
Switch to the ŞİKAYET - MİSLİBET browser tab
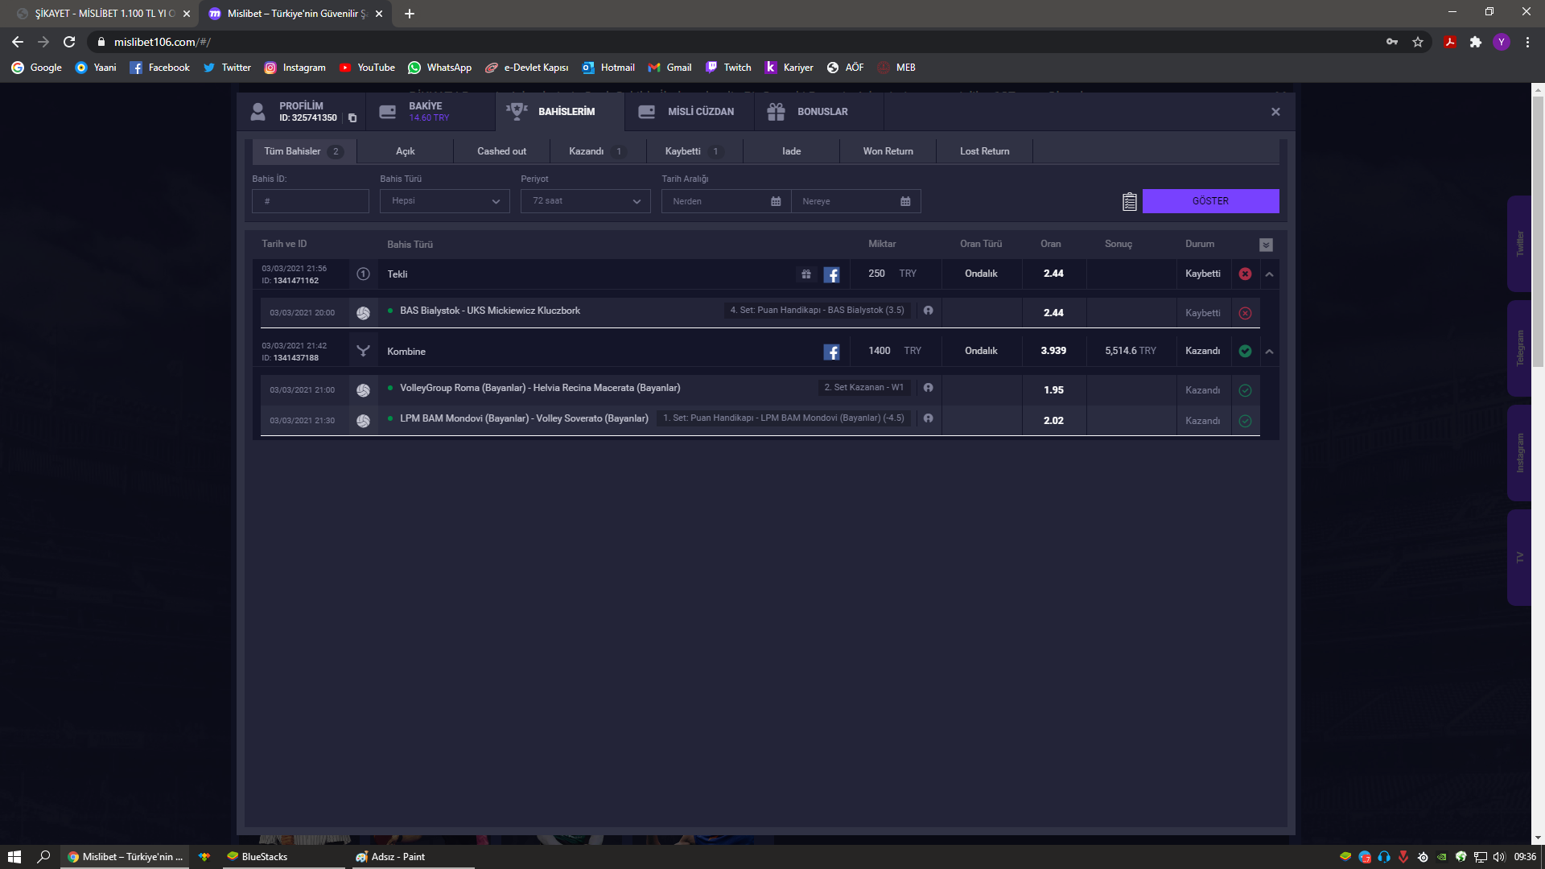105,14
